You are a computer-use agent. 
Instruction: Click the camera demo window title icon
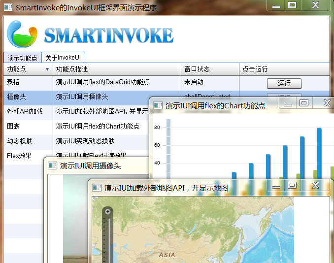pos(52,165)
